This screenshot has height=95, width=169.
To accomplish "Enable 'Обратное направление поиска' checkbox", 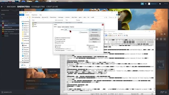I will point(55,38).
